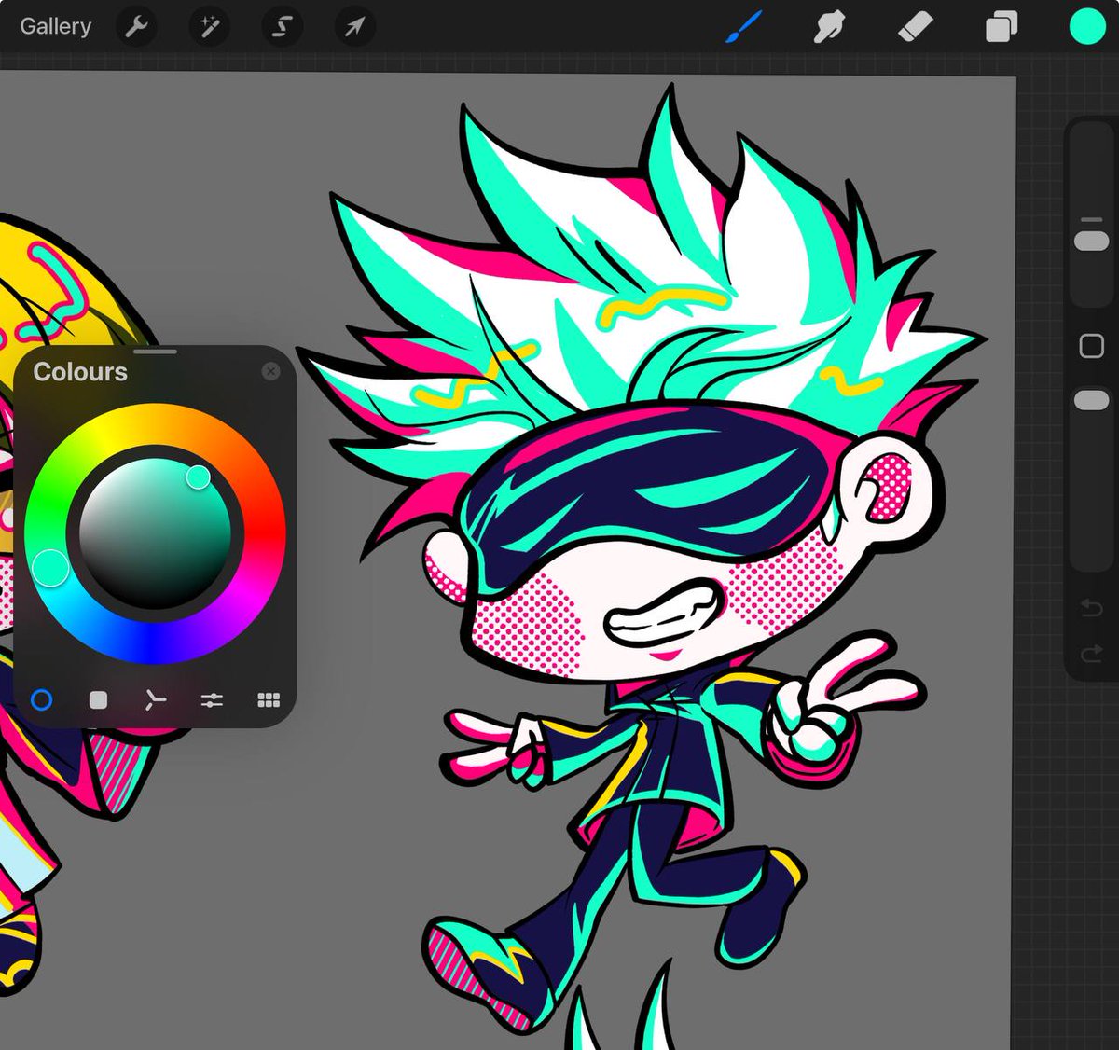The image size is (1119, 1050).
Task: Undo the last stroke
Action: (1089, 608)
